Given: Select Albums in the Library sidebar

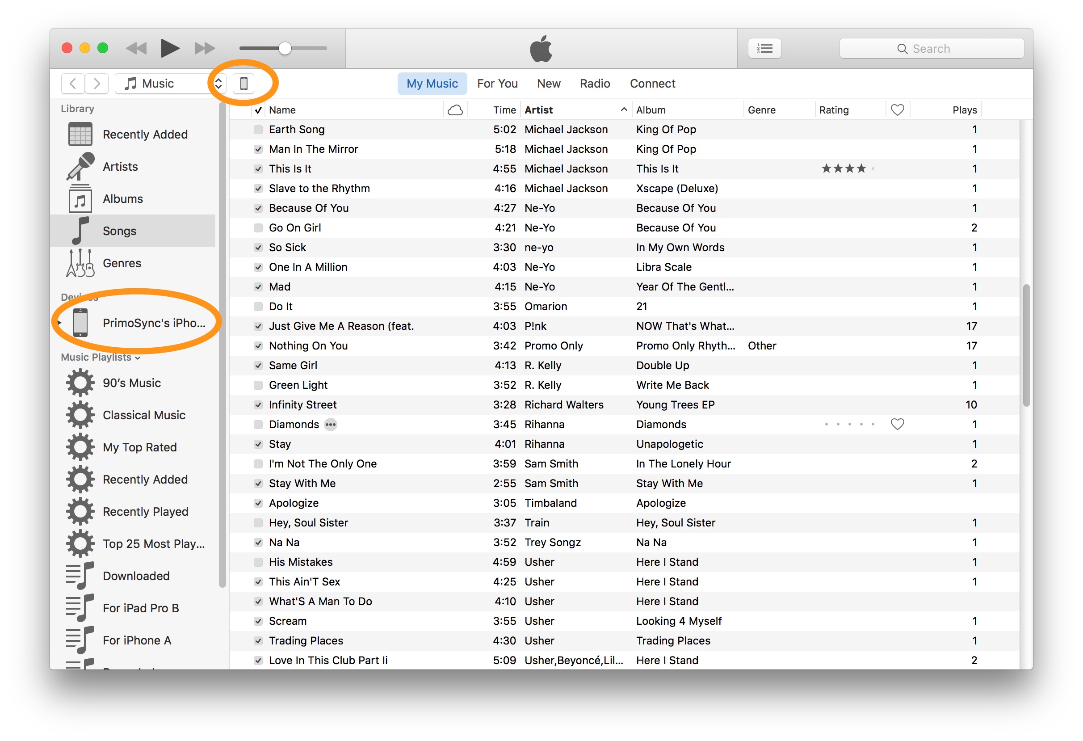Looking at the screenshot, I should (133, 198).
